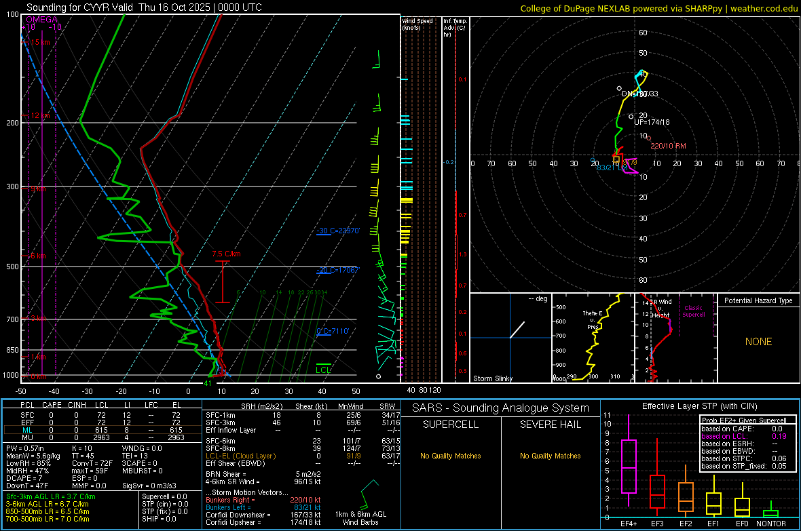The height and width of the screenshot is (531, 801).
Task: Click the Bunkers Right storm motion
Action: click(x=263, y=500)
